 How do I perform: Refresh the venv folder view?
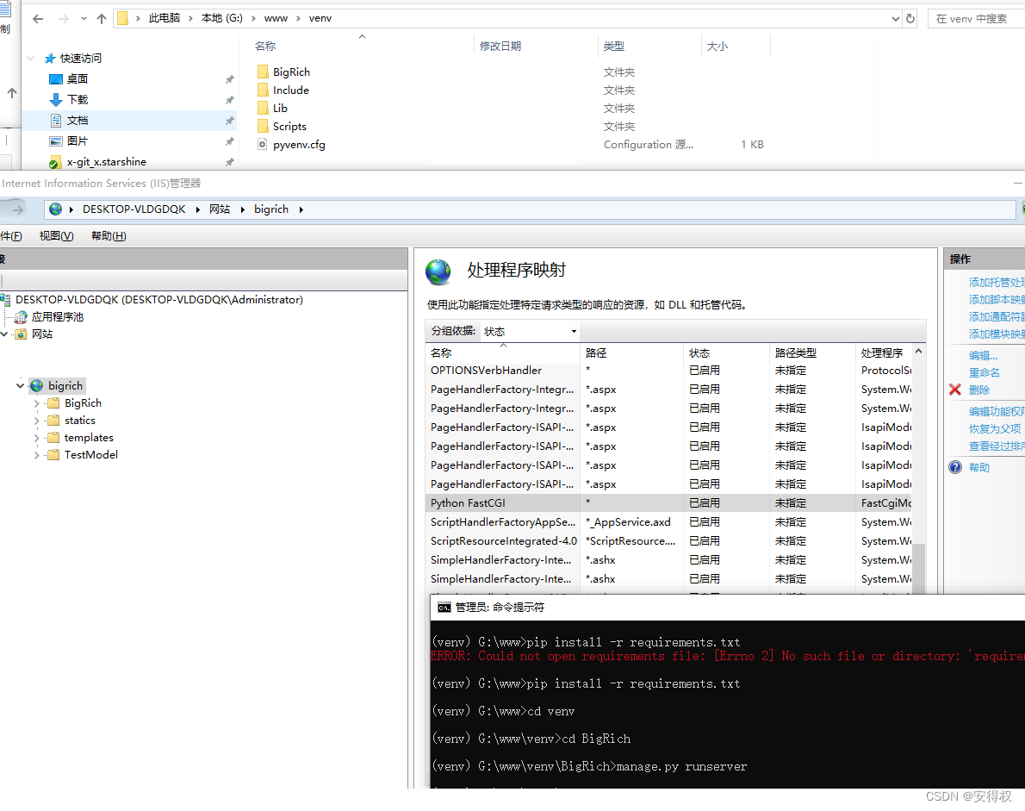(x=910, y=19)
